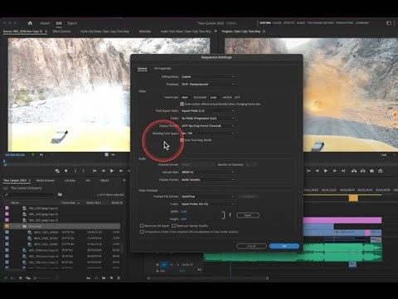Click orange label swatch of the selected bin
398x299 pixels.
click(7, 226)
